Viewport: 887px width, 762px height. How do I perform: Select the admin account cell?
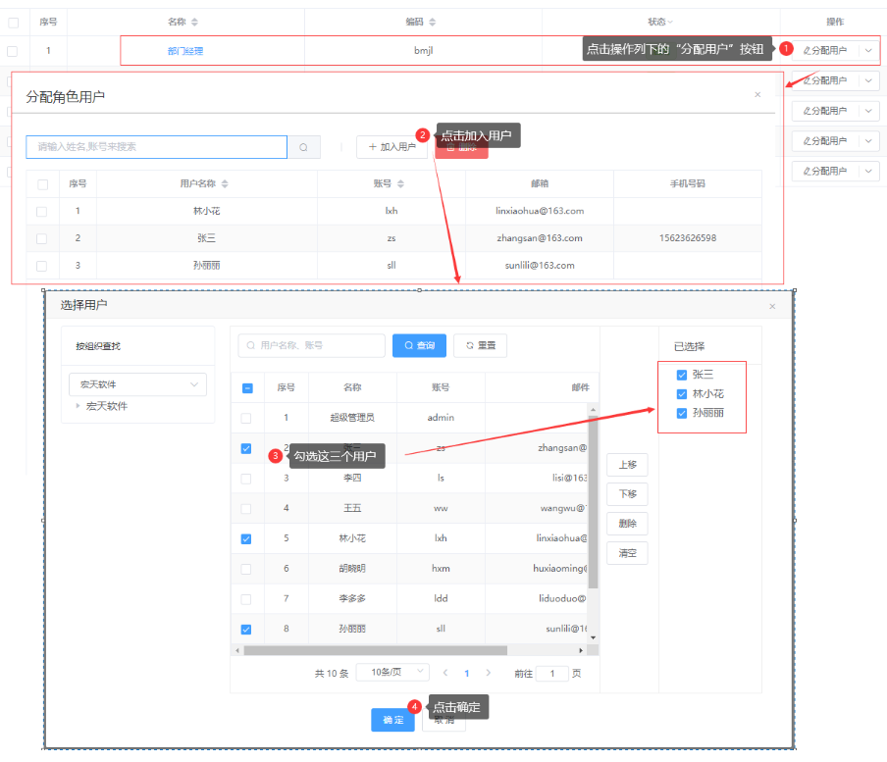441,417
